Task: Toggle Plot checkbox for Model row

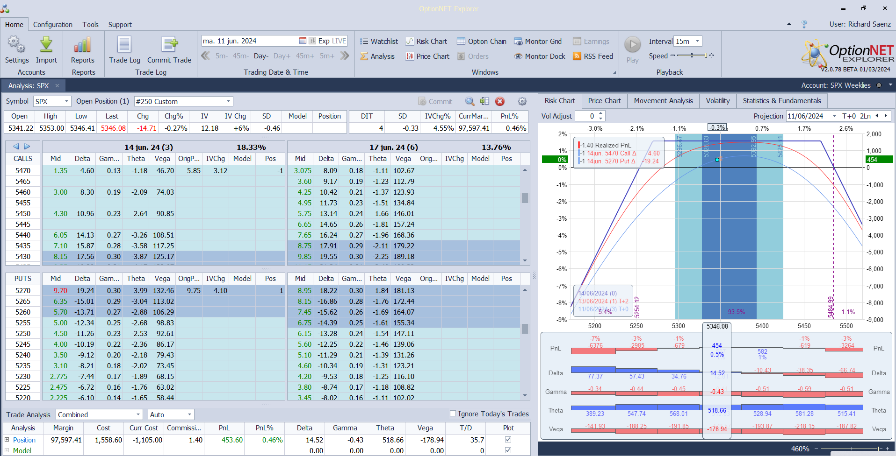Action: (x=508, y=450)
